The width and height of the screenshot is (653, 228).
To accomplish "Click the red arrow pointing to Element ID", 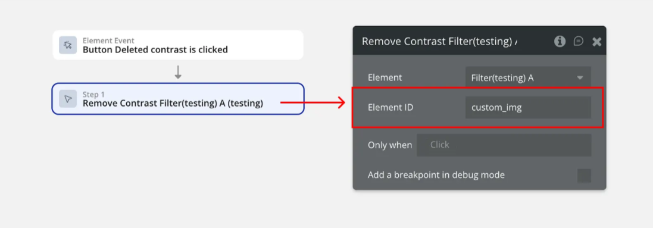I will coord(313,102).
